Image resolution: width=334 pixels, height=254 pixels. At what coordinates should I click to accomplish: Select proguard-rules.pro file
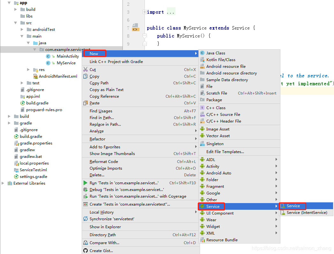[x=44, y=110]
